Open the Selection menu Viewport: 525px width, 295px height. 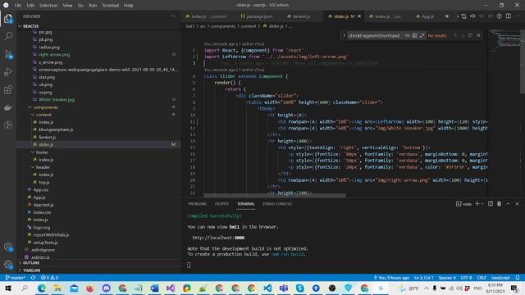(x=48, y=6)
